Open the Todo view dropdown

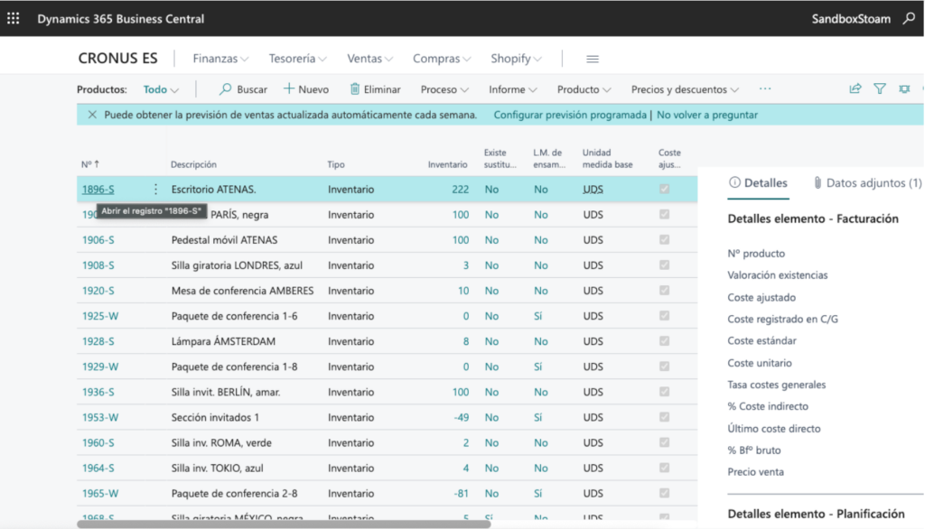coord(161,89)
